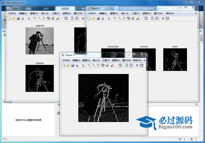The height and width of the screenshot is (143, 205).
Task: Toggle Edit Plot arrow in Figure 3
Action: point(83,65)
